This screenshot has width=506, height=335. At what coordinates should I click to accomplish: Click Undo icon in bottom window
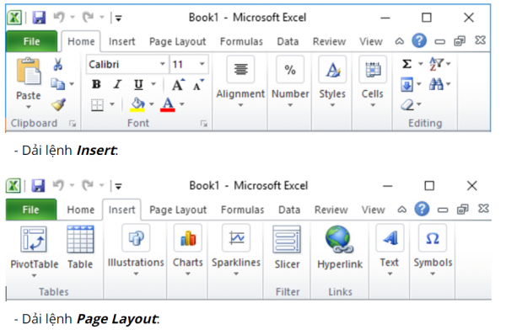[x=58, y=185]
